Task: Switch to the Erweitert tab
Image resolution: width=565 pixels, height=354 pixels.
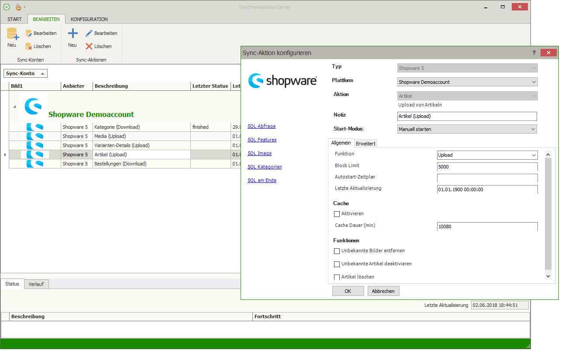Action: (365, 143)
